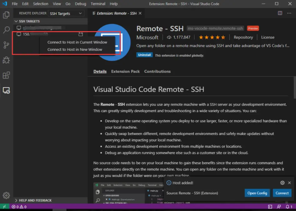296x211 pixels.
Task: Open the Remote Explorer view icon
Action: 6,90
